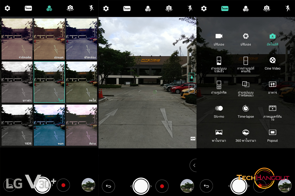Apply the ชีวิตเมือง filter

point(82,39)
